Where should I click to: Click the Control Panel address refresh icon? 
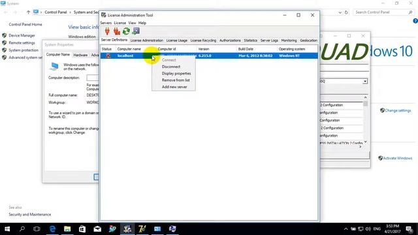pyautogui.click(x=346, y=12)
